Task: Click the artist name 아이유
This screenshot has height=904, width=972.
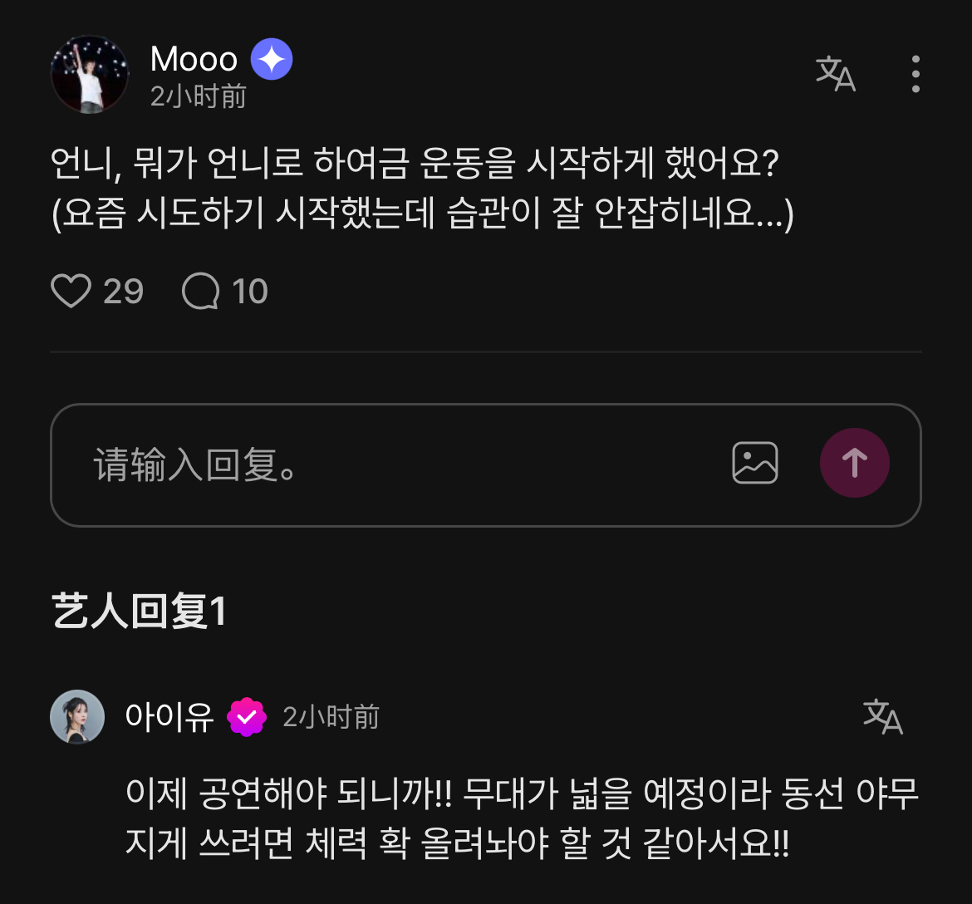Action: (169, 715)
